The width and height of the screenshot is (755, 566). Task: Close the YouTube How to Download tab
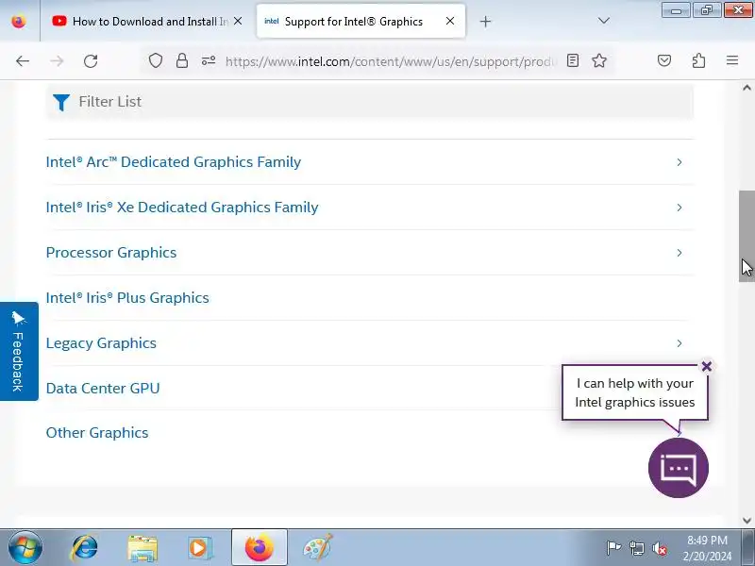(238, 21)
